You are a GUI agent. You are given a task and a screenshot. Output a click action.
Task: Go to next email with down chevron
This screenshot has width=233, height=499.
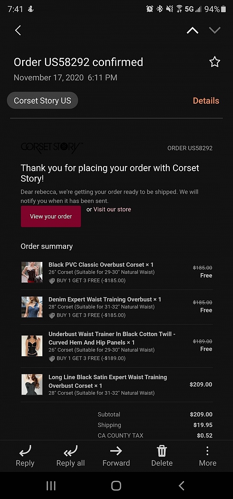(x=215, y=31)
